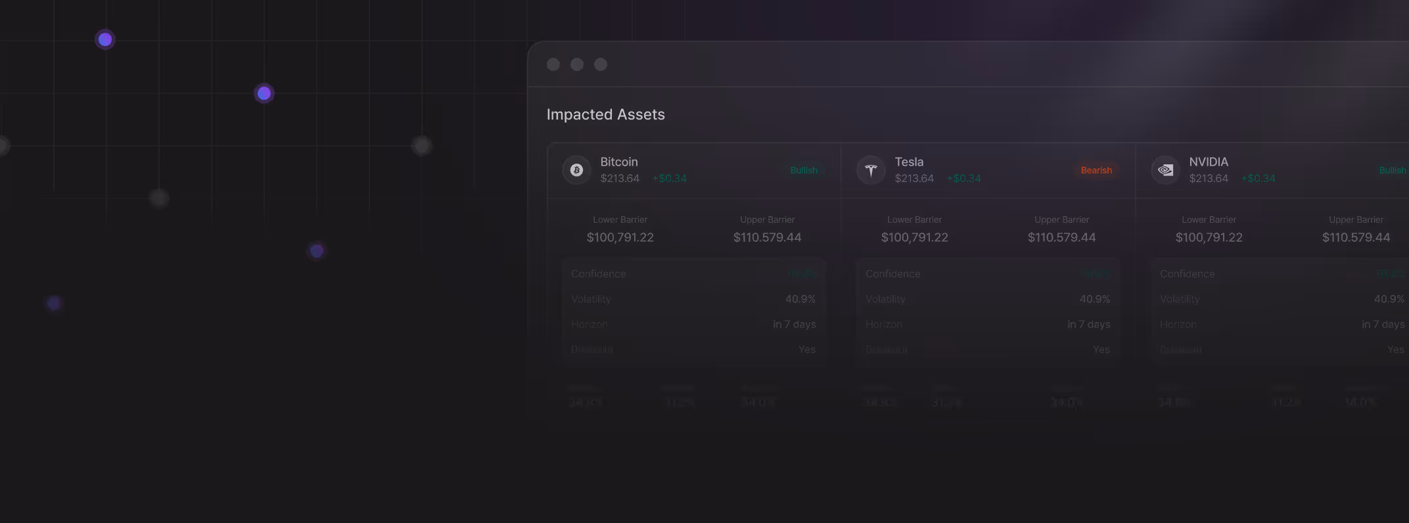The image size is (1409, 523).
Task: Click Tesla's Volatility 40.9% value
Action: tap(1095, 299)
